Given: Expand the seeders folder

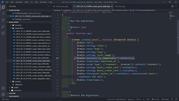Looking at the screenshot, I should coord(18,82).
